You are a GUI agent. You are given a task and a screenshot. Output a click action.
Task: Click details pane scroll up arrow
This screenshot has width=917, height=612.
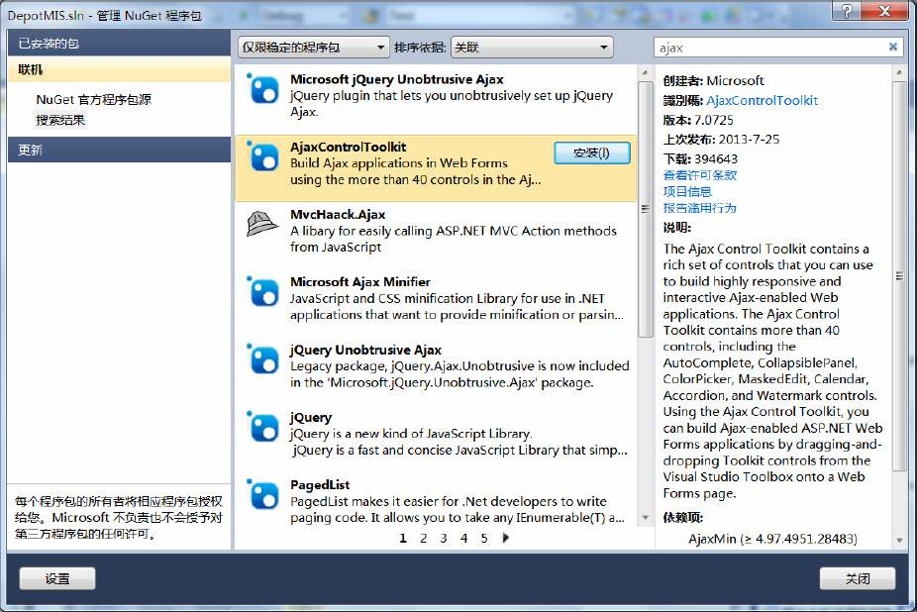coord(899,72)
